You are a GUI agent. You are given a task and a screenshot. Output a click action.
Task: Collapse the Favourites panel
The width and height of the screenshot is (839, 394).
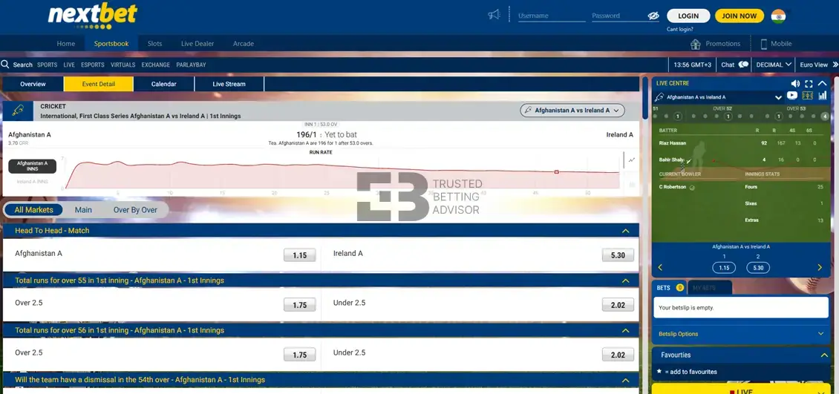[823, 355]
